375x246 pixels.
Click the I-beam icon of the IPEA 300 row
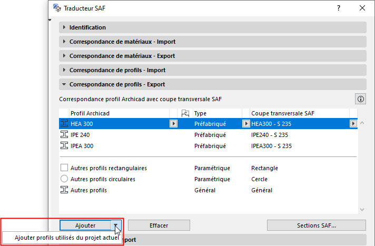click(64, 145)
